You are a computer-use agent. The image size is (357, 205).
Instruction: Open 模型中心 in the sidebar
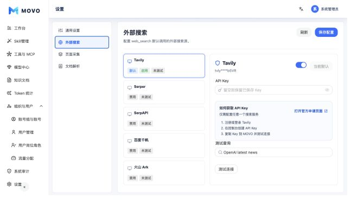point(22,67)
